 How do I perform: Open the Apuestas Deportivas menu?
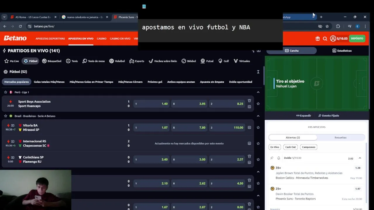[50, 38]
